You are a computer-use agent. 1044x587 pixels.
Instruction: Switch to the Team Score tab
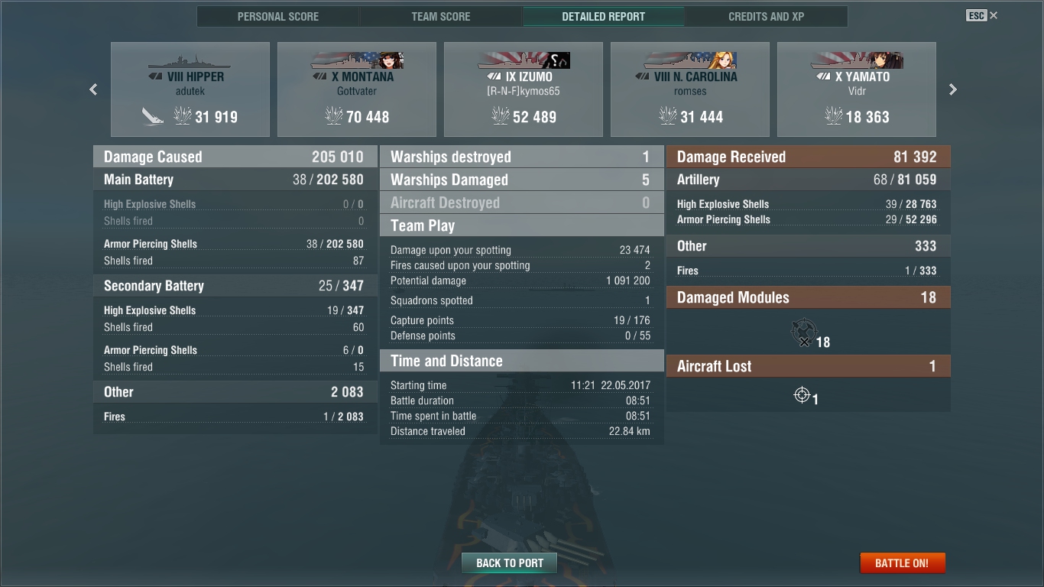tap(441, 16)
